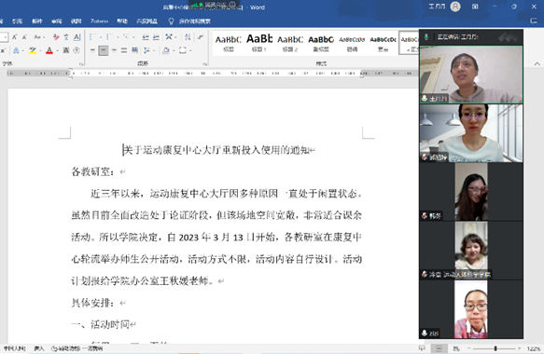
Task: Switch to the 帮助 ribbon tab
Action: [122, 21]
